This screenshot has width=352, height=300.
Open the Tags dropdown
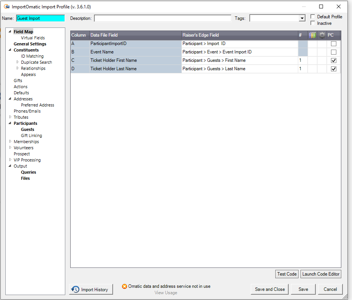[x=302, y=18]
